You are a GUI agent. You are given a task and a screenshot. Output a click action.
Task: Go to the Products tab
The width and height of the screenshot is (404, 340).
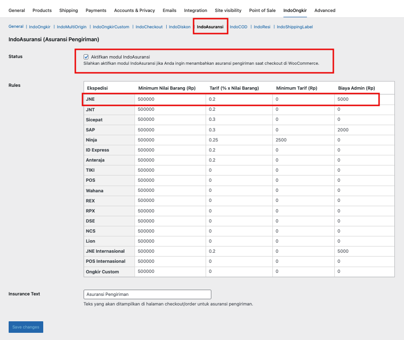point(42,11)
